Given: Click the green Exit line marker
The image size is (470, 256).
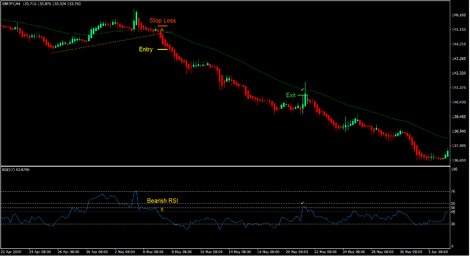Looking at the screenshot, I should (302, 95).
